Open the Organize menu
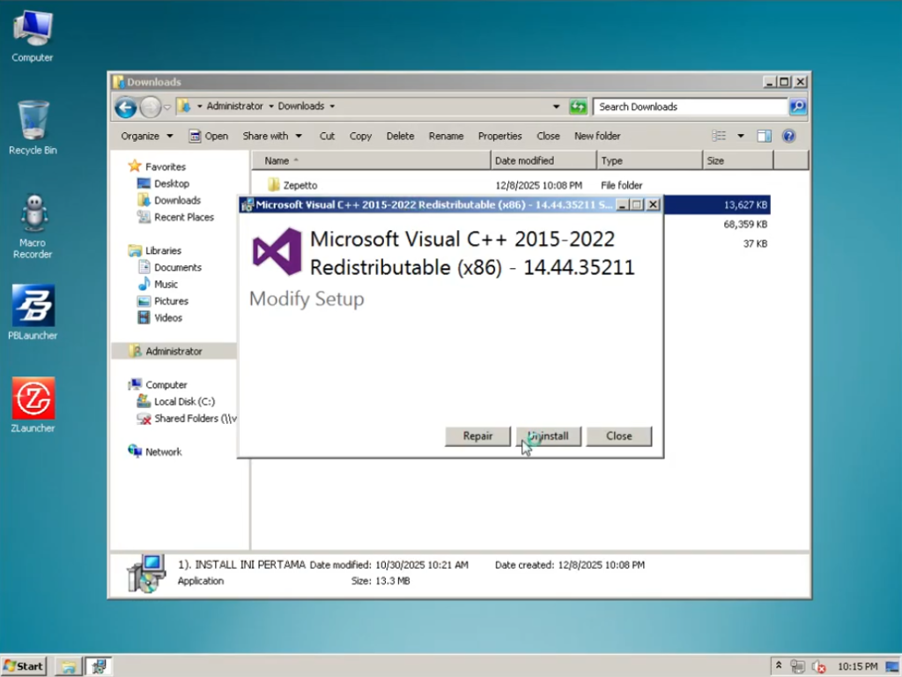The height and width of the screenshot is (677, 902). point(143,136)
